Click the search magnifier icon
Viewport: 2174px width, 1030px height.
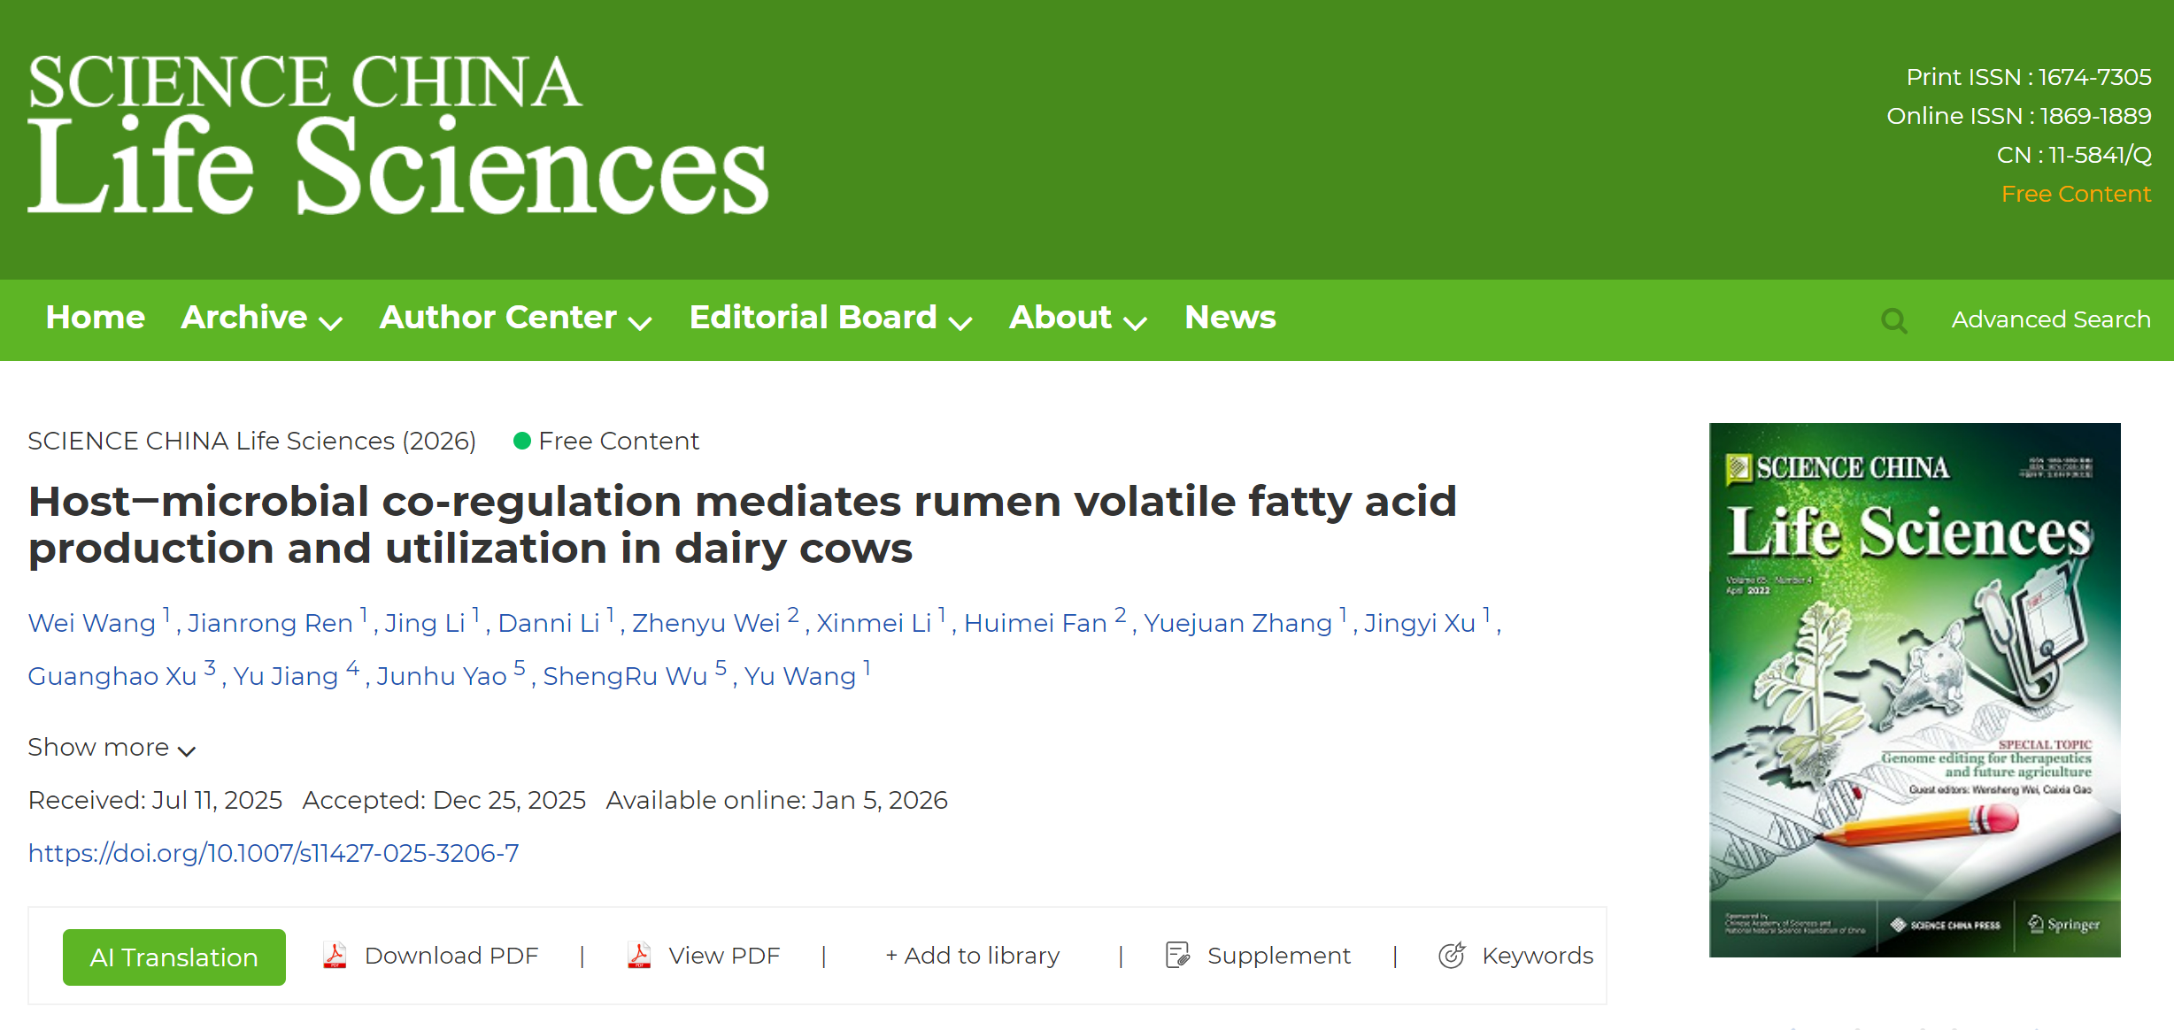(1893, 320)
